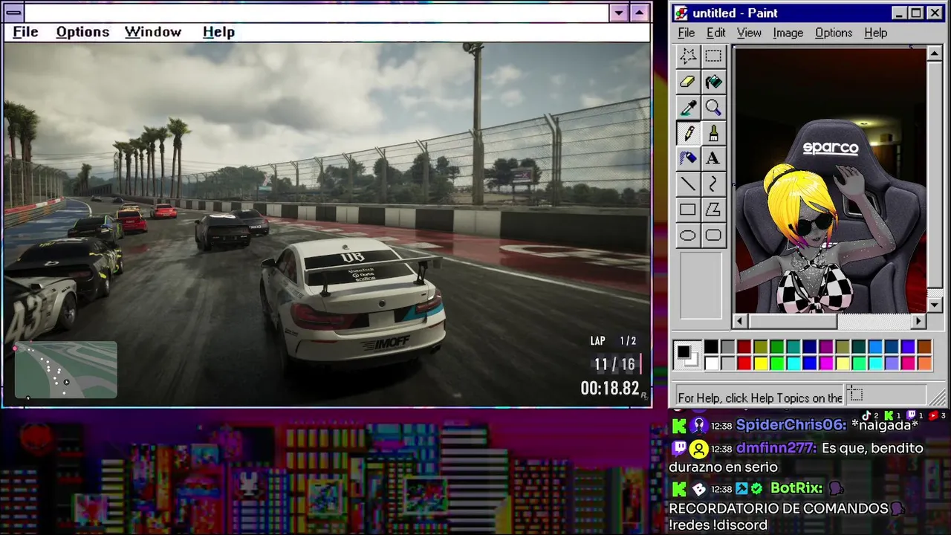Click the Paint horizontal scrollbar thumb
The image size is (951, 535).
coord(792,321)
